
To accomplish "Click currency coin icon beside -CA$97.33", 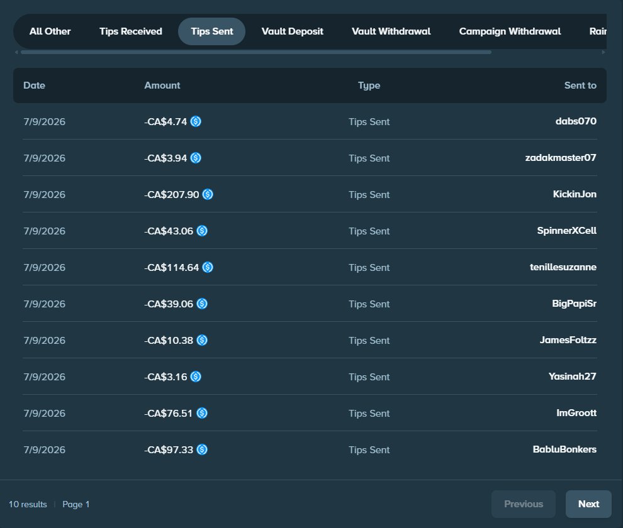I will point(202,450).
